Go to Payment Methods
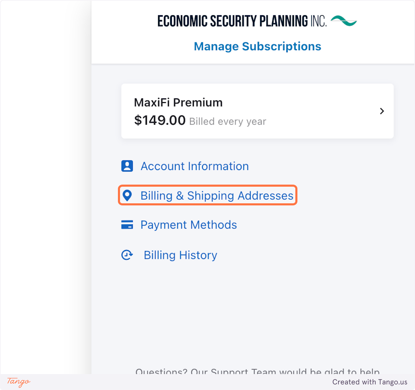This screenshot has width=415, height=390. (x=188, y=225)
